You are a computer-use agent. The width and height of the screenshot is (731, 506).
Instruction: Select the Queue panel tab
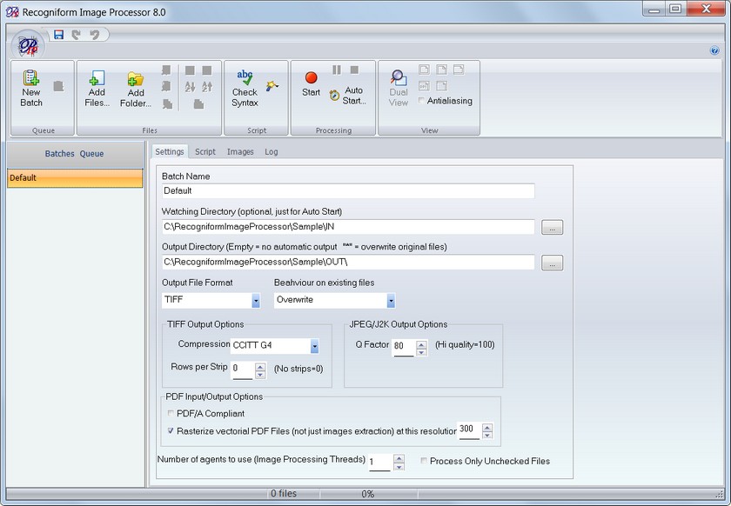tap(91, 153)
